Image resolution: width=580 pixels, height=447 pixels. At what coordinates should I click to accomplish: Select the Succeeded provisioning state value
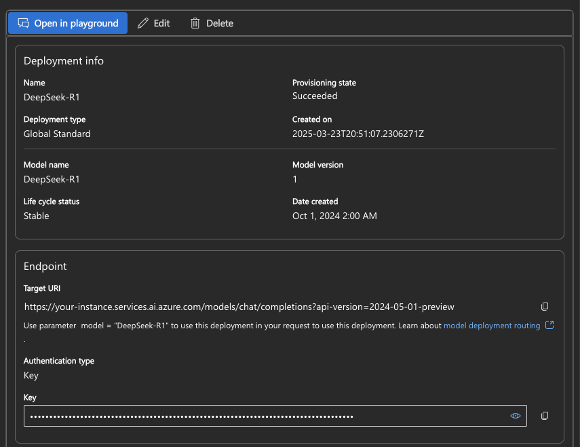coord(315,96)
